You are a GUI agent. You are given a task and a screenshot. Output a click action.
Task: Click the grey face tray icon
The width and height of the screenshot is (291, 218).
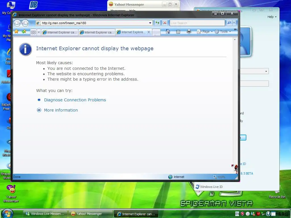click(248, 214)
